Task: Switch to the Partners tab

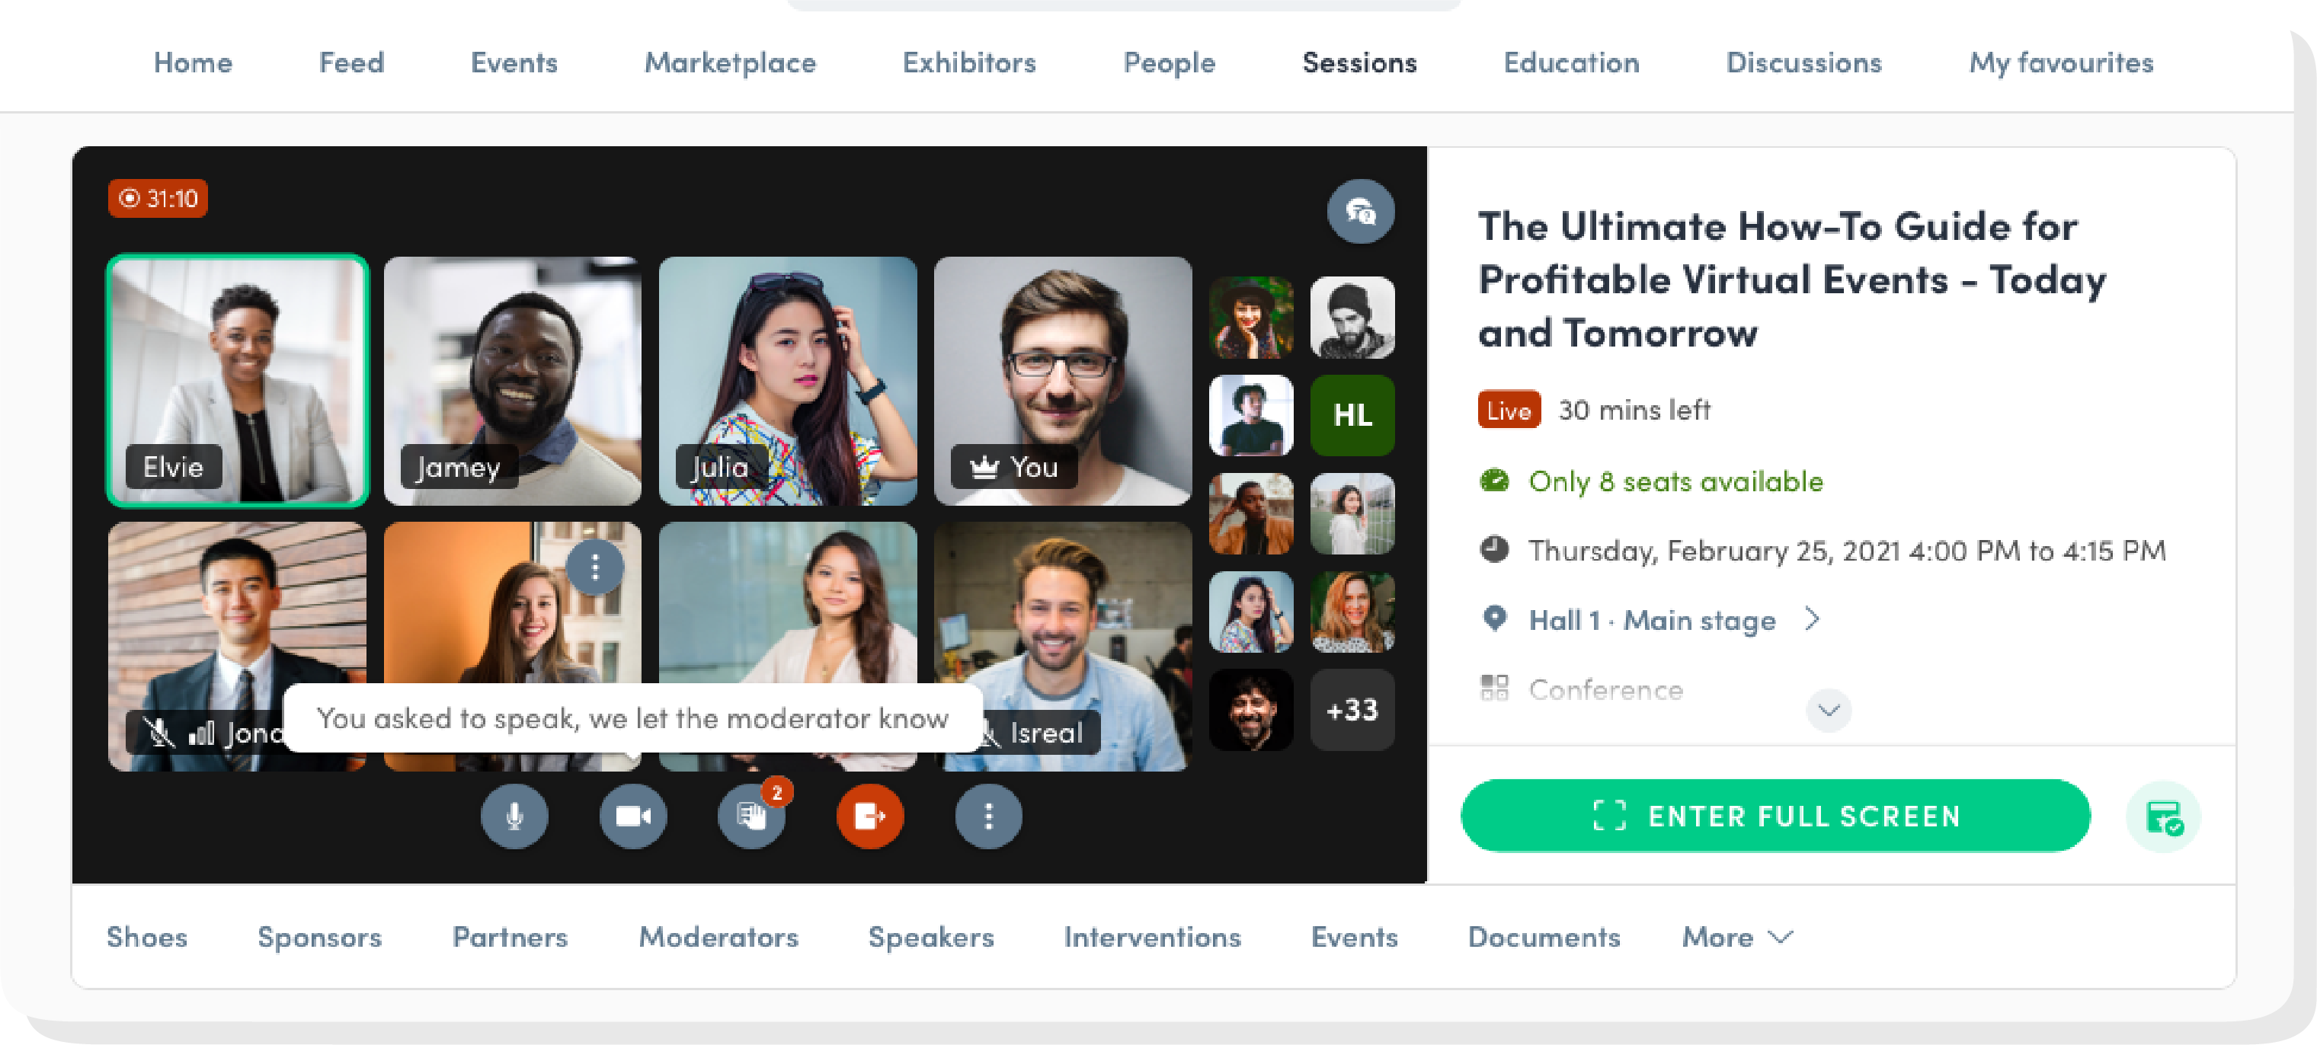Action: (x=509, y=937)
